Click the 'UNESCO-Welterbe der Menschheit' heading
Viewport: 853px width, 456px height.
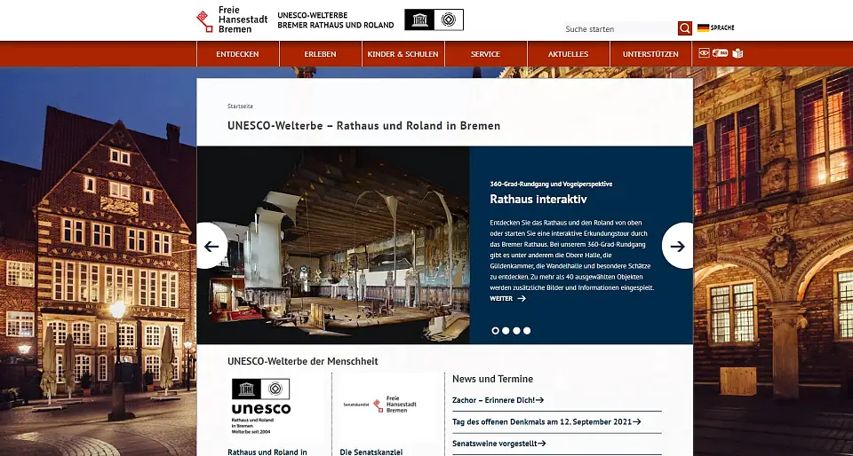302,361
